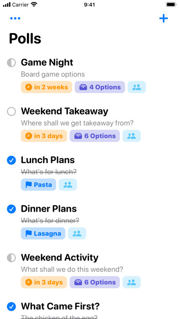Viewport: 179px width, 319px height.
Task: Tap participants icon on Weekend Takeaway poll
Action: tap(132, 136)
